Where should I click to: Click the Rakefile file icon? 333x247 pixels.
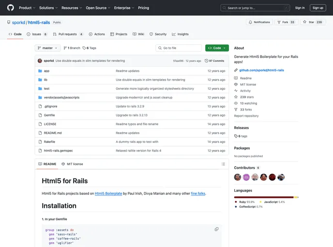pos(40,142)
